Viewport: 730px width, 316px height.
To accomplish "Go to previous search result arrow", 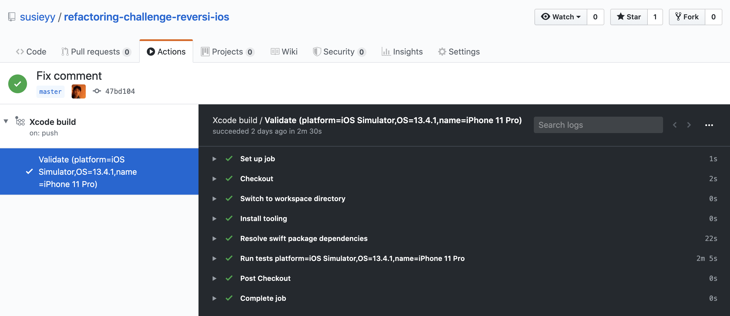I will (675, 125).
